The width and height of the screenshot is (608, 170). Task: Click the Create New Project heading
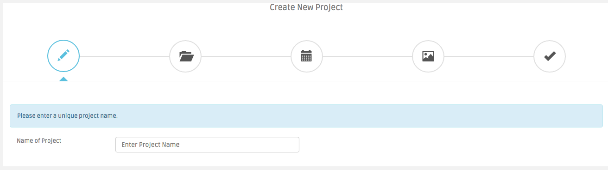point(306,7)
